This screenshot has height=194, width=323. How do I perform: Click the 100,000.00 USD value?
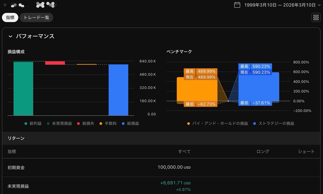(174, 167)
